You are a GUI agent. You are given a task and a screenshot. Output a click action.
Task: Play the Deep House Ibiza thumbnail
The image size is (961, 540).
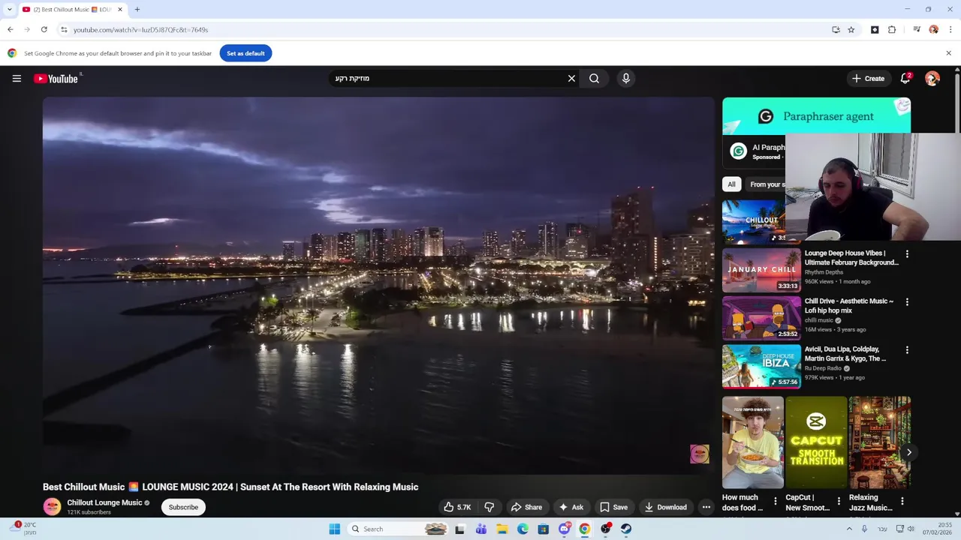[761, 366]
